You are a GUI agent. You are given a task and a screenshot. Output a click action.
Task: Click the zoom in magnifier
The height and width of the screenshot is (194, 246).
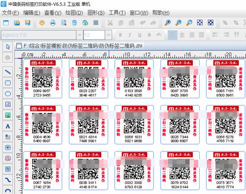[x=168, y=23]
